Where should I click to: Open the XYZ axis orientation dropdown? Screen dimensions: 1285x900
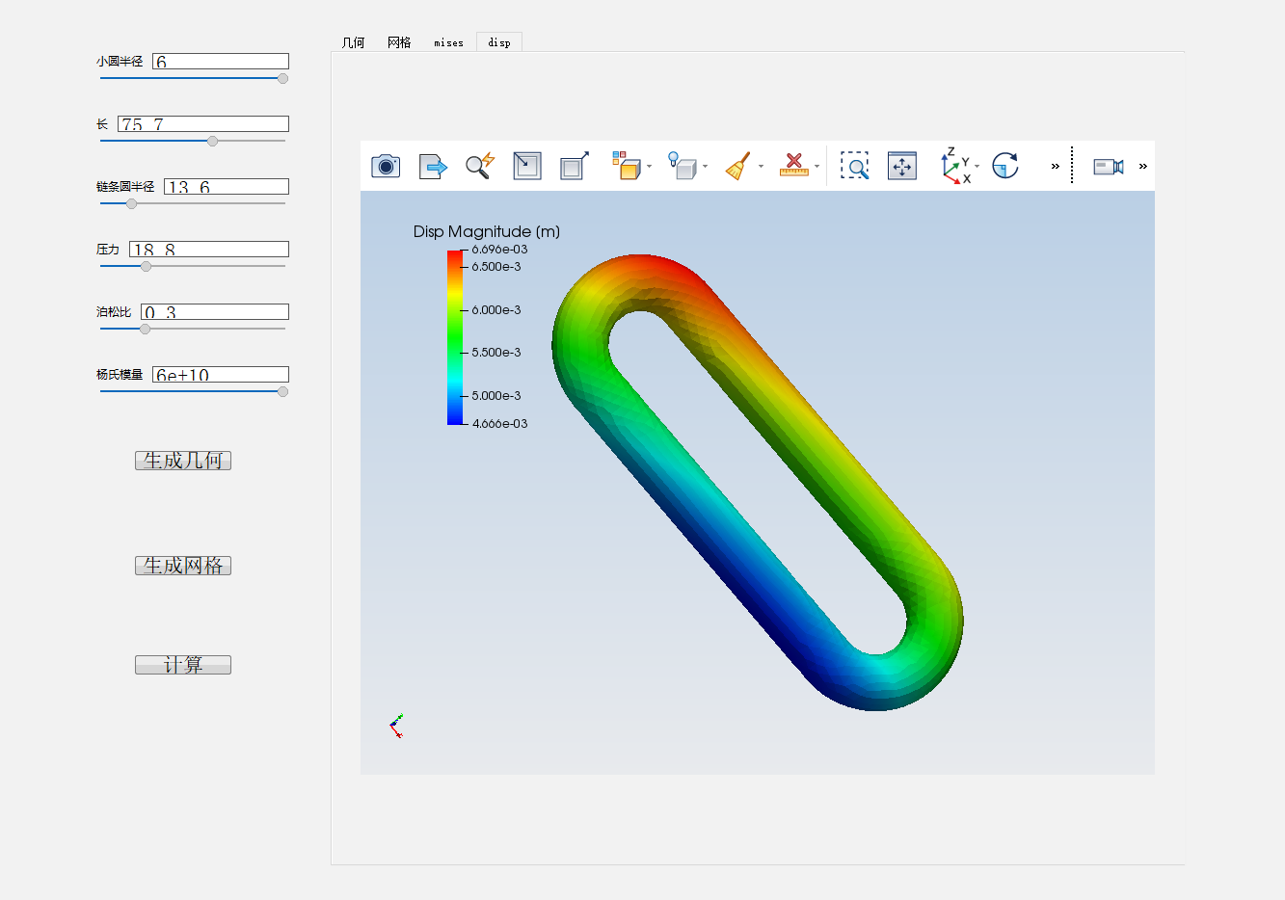977,167
